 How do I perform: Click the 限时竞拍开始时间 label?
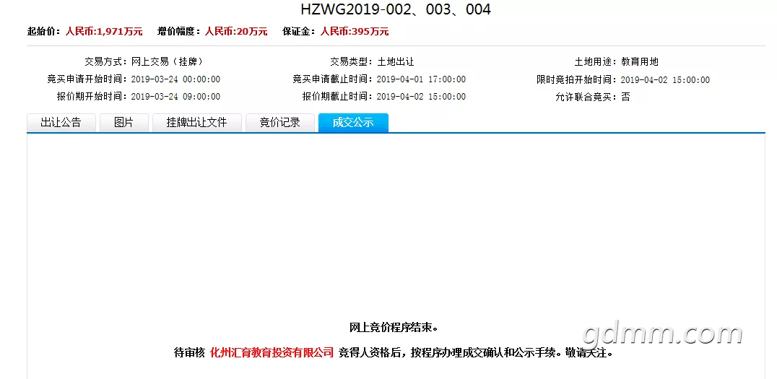tap(576, 79)
